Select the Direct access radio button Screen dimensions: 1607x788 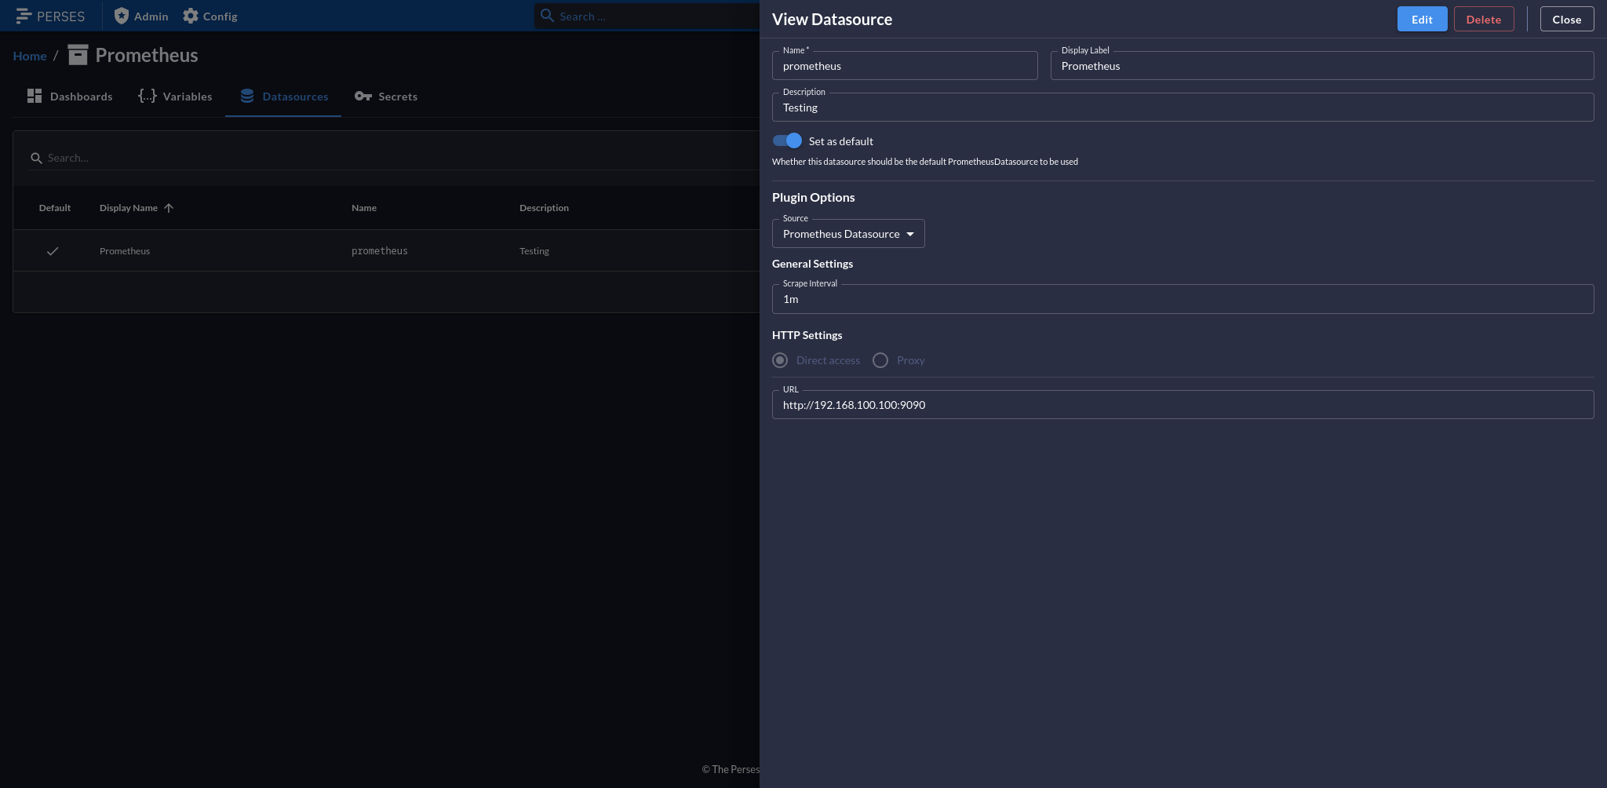tap(780, 360)
